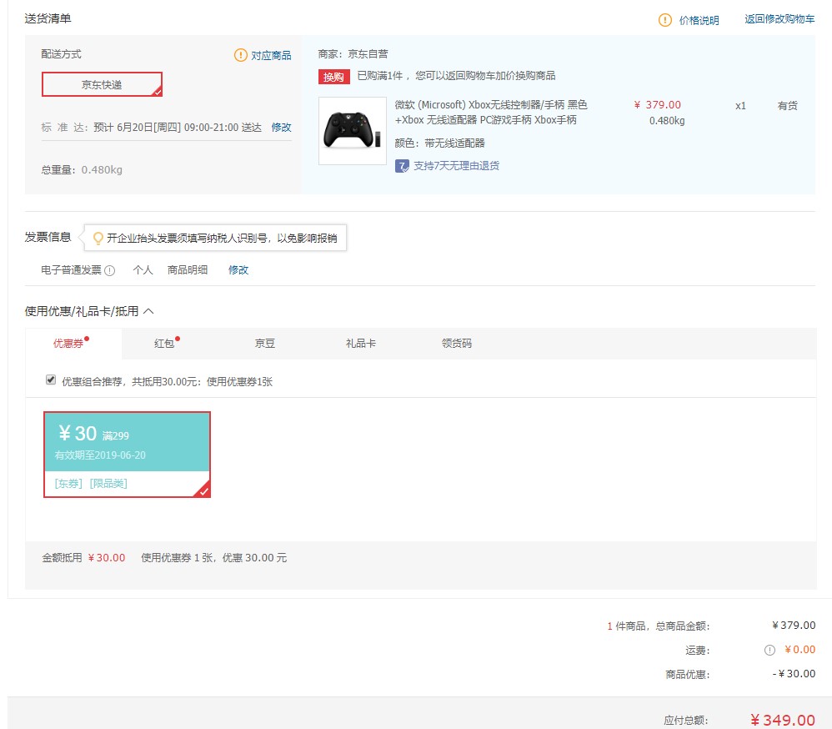Open the 领货码 tab
Viewport: 832px width, 729px height.
point(457,344)
